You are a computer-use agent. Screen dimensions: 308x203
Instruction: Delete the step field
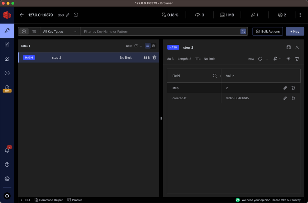pos(293,88)
